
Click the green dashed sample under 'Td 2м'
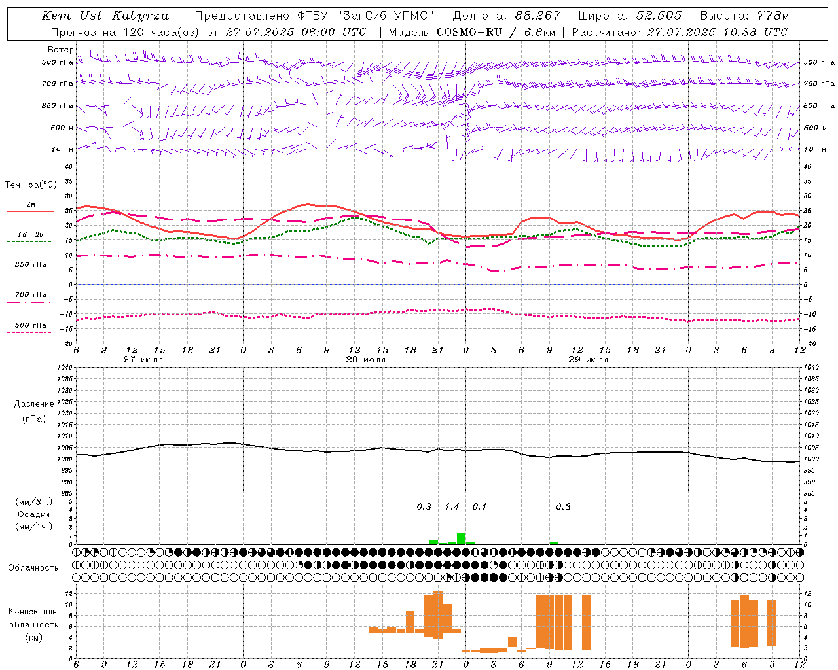tap(30, 242)
